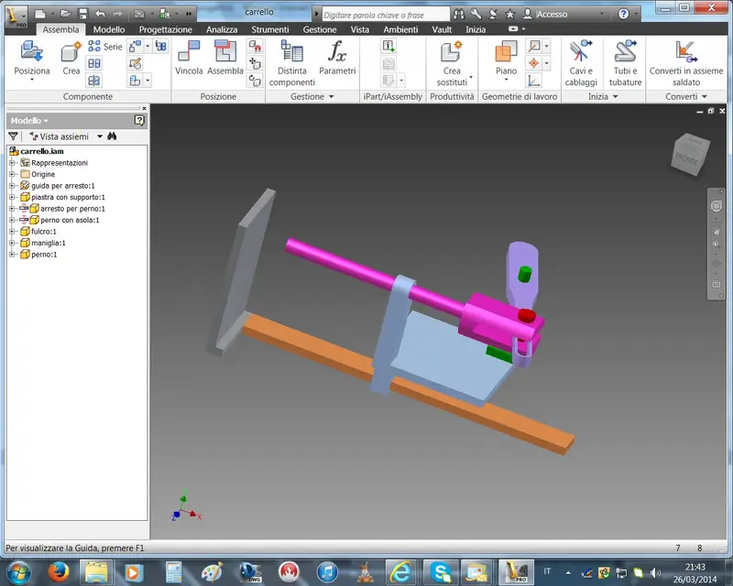Click the Assembla joint tool
The width and height of the screenshot is (733, 586).
click(x=224, y=58)
